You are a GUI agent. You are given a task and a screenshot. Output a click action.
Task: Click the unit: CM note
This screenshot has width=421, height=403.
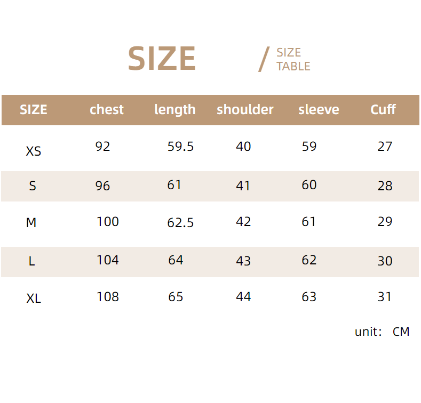[x=382, y=332]
